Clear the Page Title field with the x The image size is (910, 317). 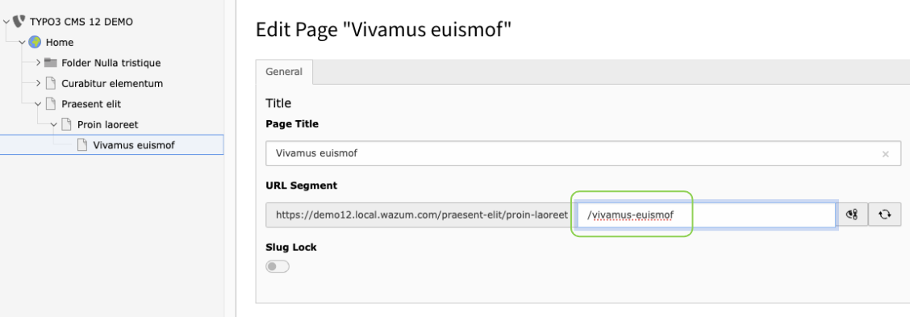click(885, 154)
